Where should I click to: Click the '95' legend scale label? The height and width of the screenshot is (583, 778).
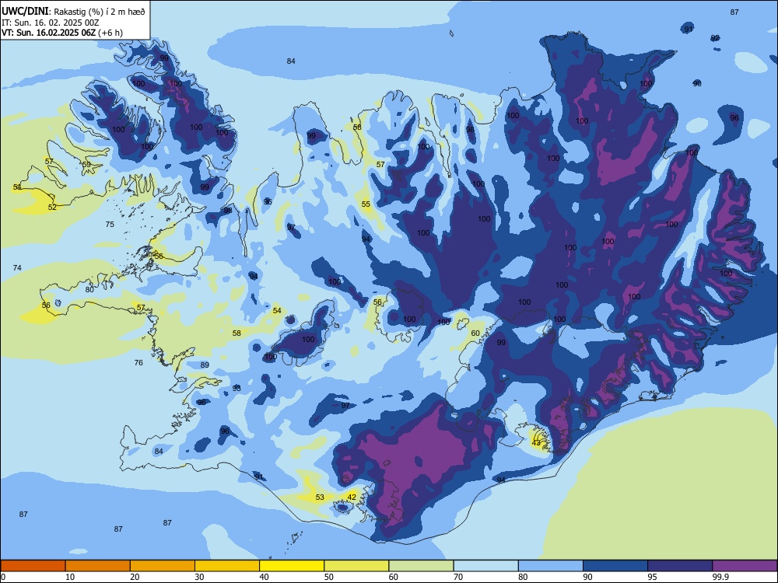pos(653,577)
